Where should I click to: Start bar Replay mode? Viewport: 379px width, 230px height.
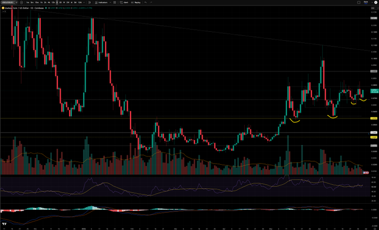pos(136,2)
